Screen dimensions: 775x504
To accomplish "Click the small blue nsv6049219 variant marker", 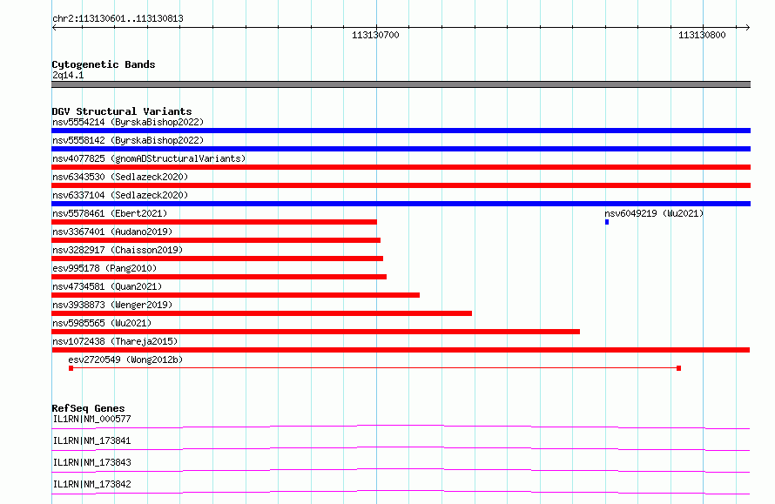I will tap(607, 222).
